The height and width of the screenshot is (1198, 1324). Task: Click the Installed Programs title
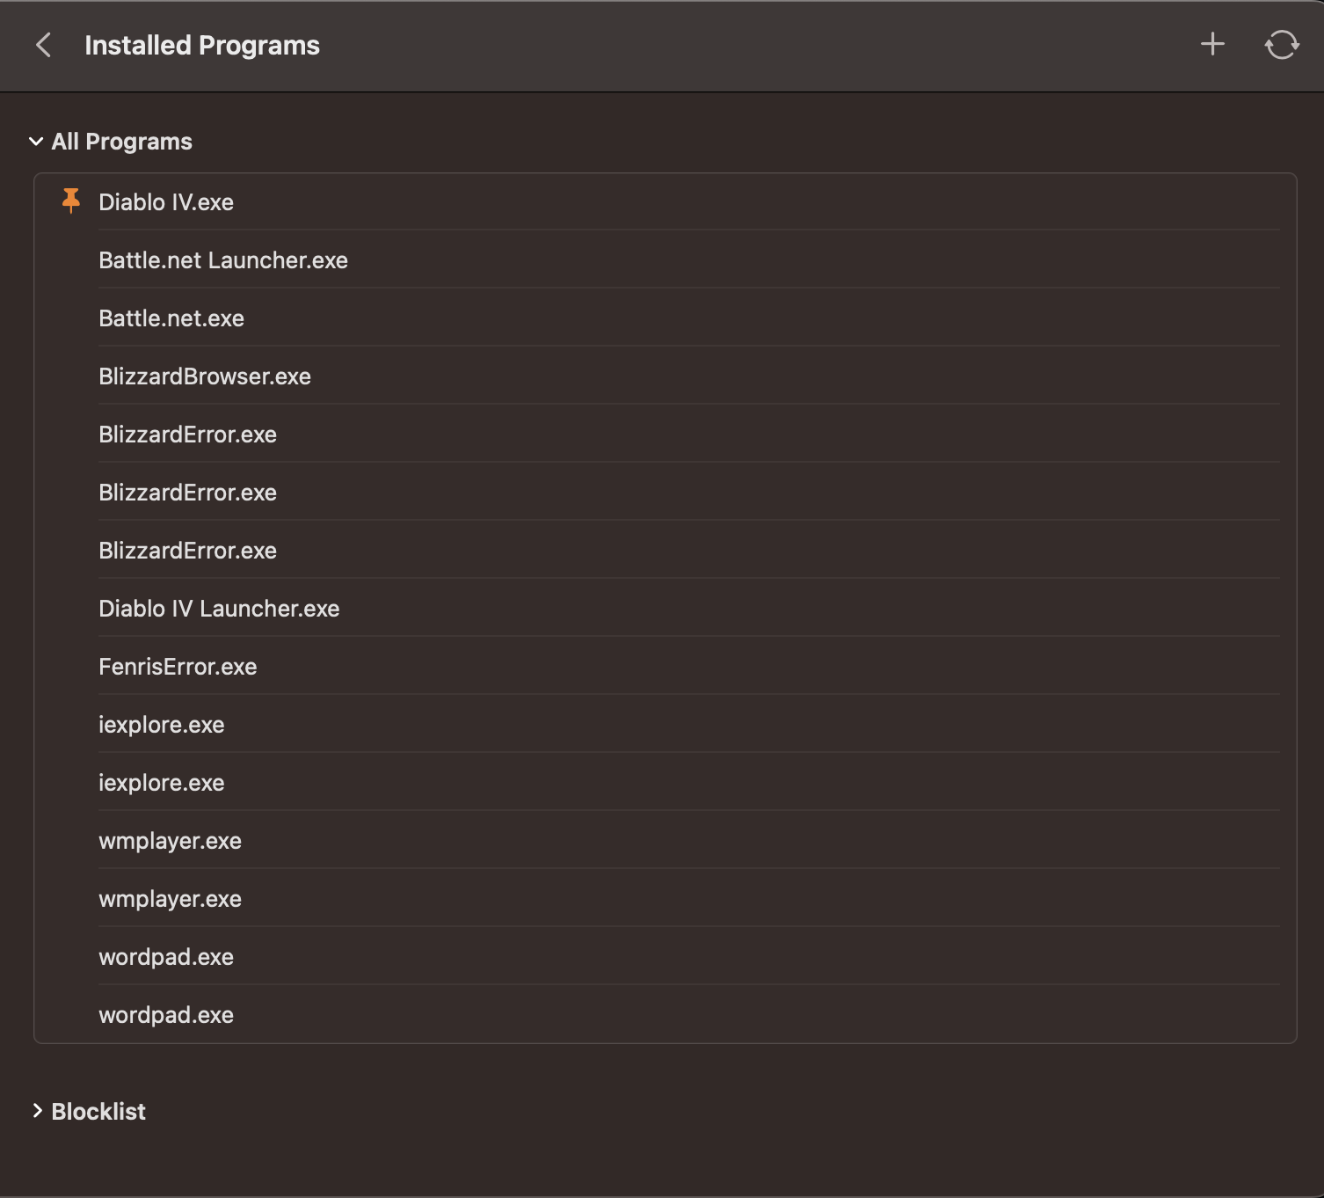pyautogui.click(x=202, y=44)
